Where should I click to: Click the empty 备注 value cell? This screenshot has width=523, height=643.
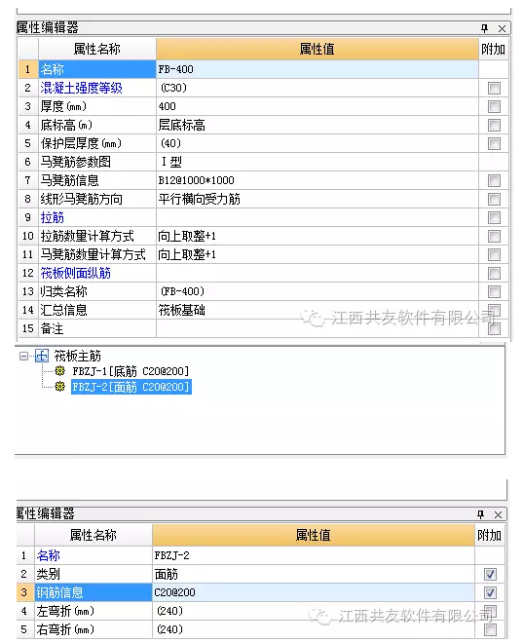tap(317, 328)
